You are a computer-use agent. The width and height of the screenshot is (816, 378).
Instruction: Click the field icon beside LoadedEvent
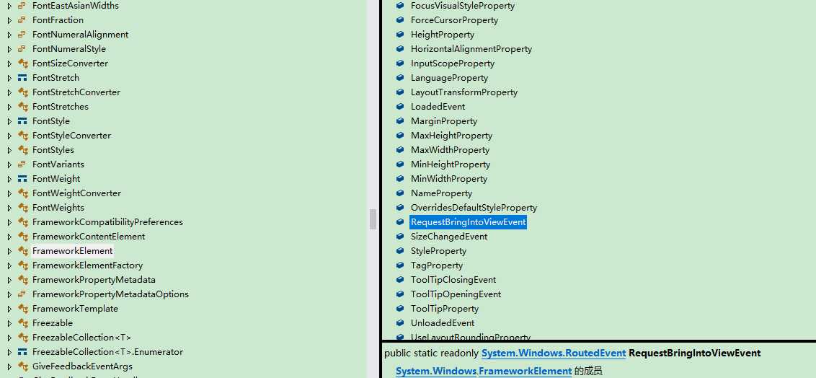(399, 106)
